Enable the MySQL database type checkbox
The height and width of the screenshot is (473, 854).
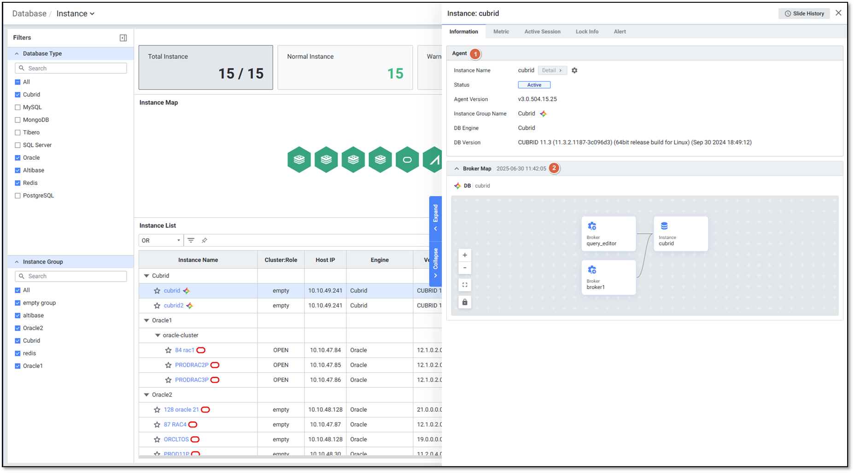click(18, 107)
